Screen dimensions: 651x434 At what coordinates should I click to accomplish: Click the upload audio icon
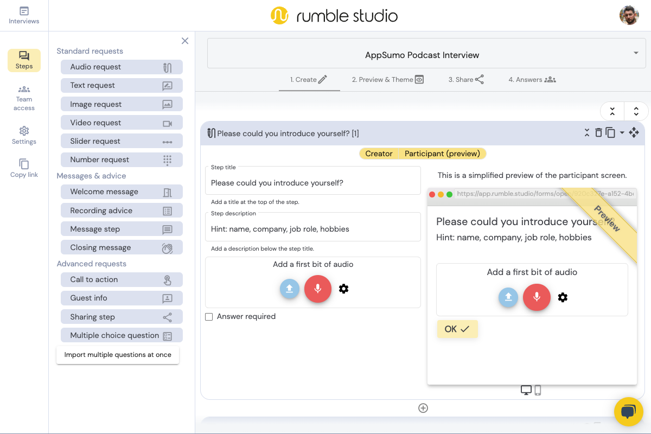coord(290,289)
